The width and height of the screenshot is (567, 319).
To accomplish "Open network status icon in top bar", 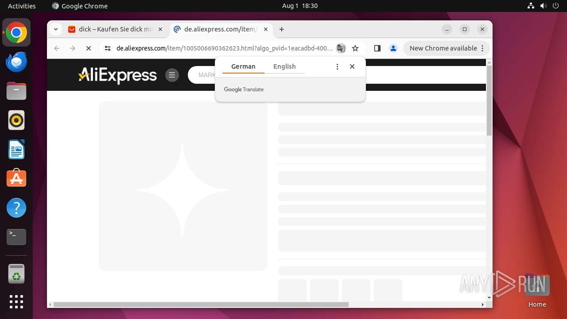I will point(531,6).
